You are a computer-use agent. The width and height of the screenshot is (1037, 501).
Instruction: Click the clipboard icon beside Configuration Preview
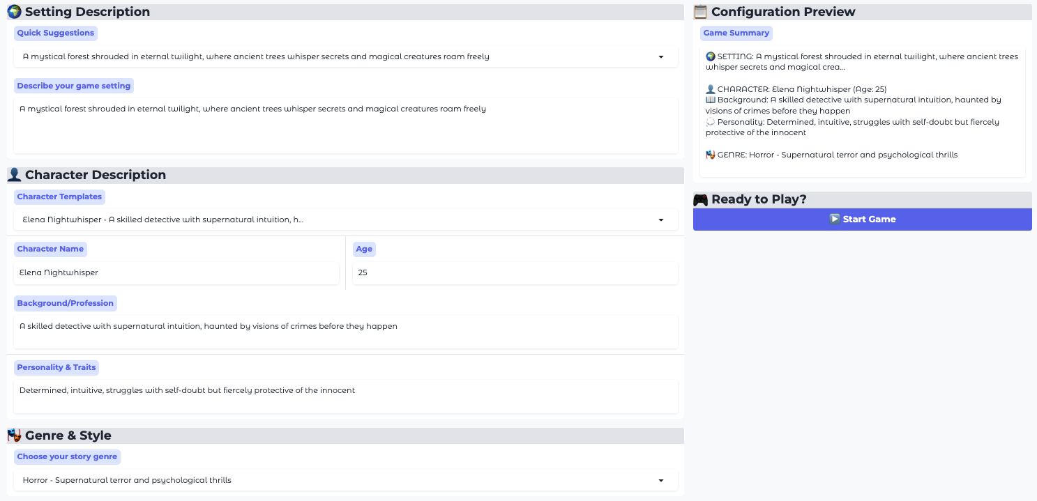tap(700, 12)
